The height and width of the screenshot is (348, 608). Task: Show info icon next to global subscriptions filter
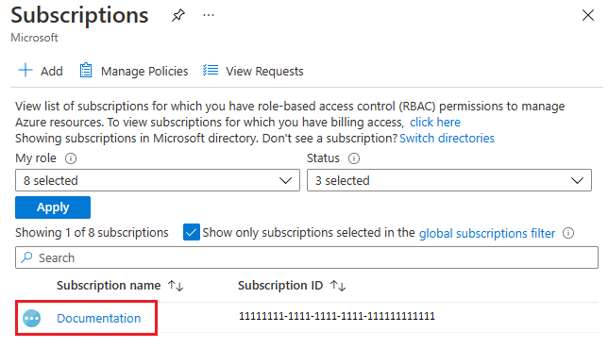568,233
